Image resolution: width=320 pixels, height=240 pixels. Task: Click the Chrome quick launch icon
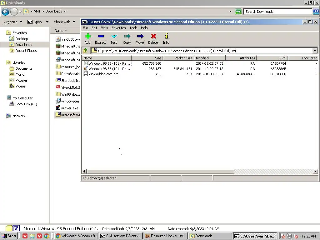[x=47, y=236]
